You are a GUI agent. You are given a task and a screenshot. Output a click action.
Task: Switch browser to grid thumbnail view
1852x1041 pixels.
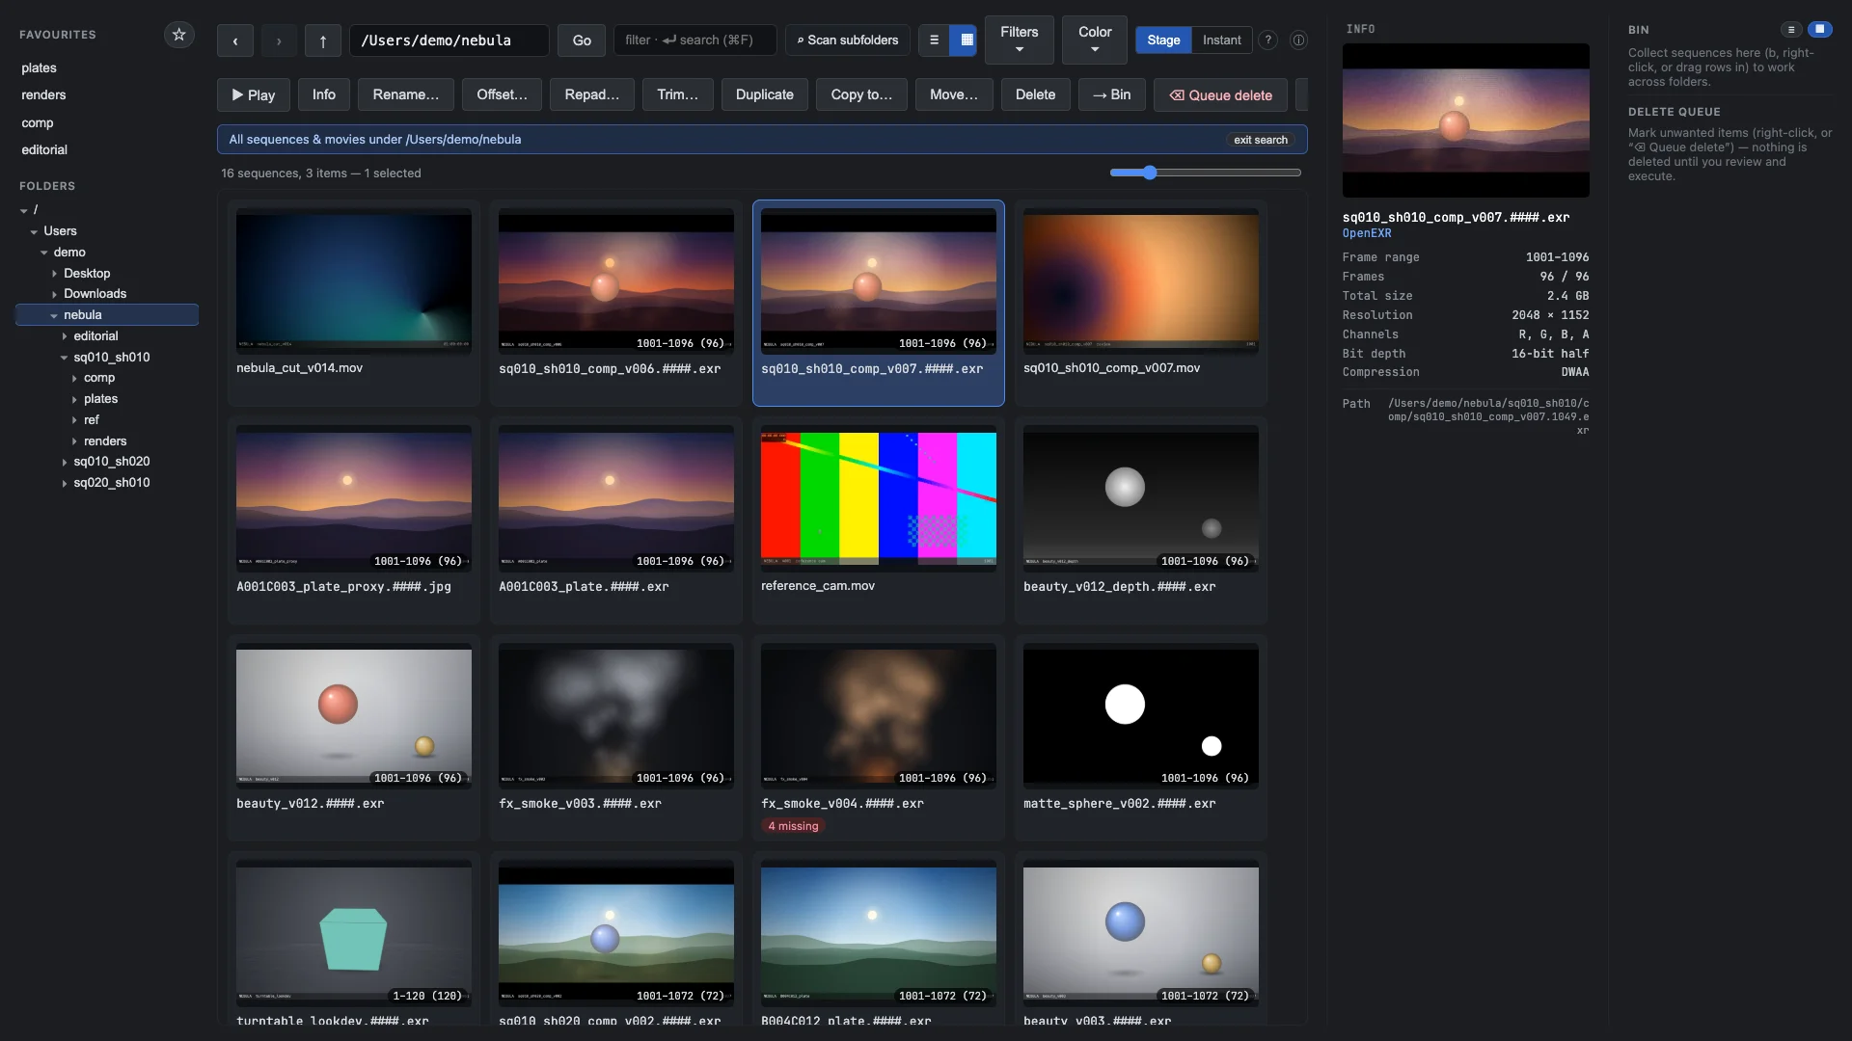pos(966,40)
